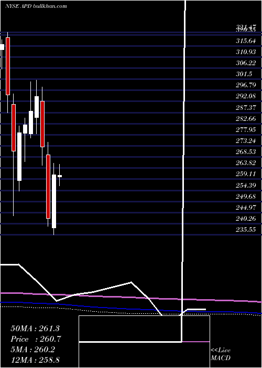This screenshot has height=368, width=262.
Task: Click the '50MA : 261.3' reading
Action: [35, 329]
